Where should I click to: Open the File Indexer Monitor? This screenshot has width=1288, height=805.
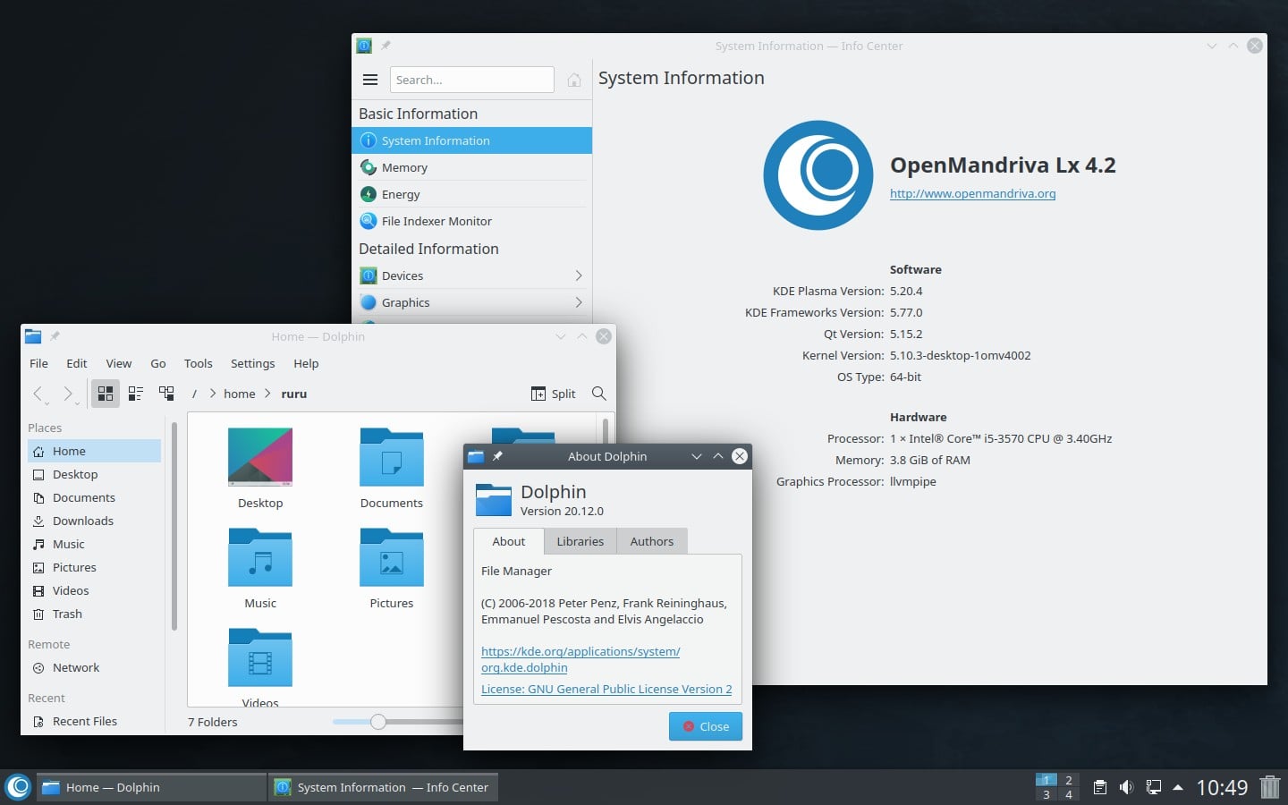437,221
